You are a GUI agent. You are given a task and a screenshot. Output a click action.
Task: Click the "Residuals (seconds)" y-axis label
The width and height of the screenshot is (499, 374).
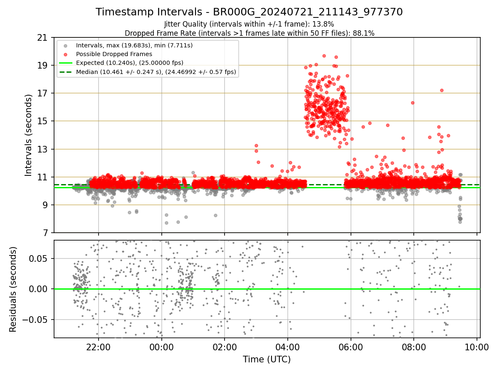13,289
